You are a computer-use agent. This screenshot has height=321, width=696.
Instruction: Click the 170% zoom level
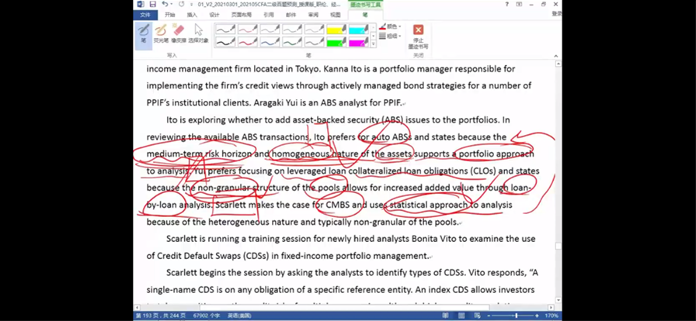click(552, 316)
